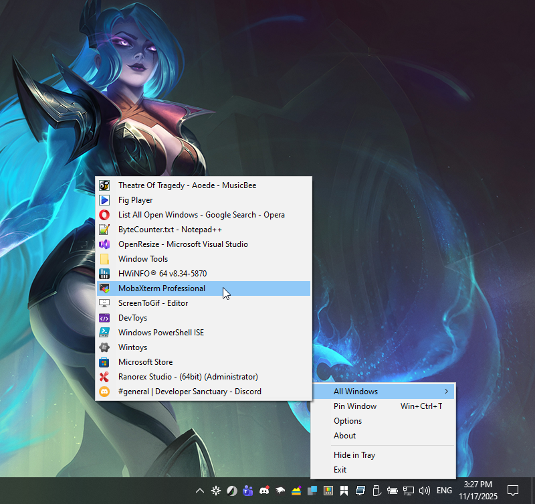Click the Ranorex Studio red X icon
Screen dimensions: 535x504
(104, 377)
